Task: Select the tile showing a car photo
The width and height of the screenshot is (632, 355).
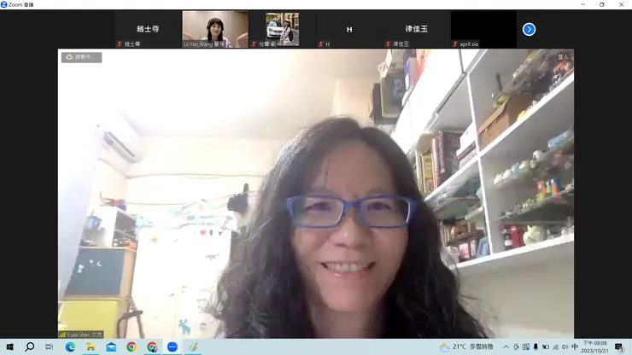Action: (282, 29)
